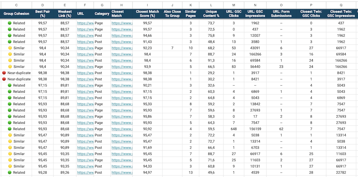
Task: Click the cell showing 648 GSC clicks
Action: pos(234,129)
